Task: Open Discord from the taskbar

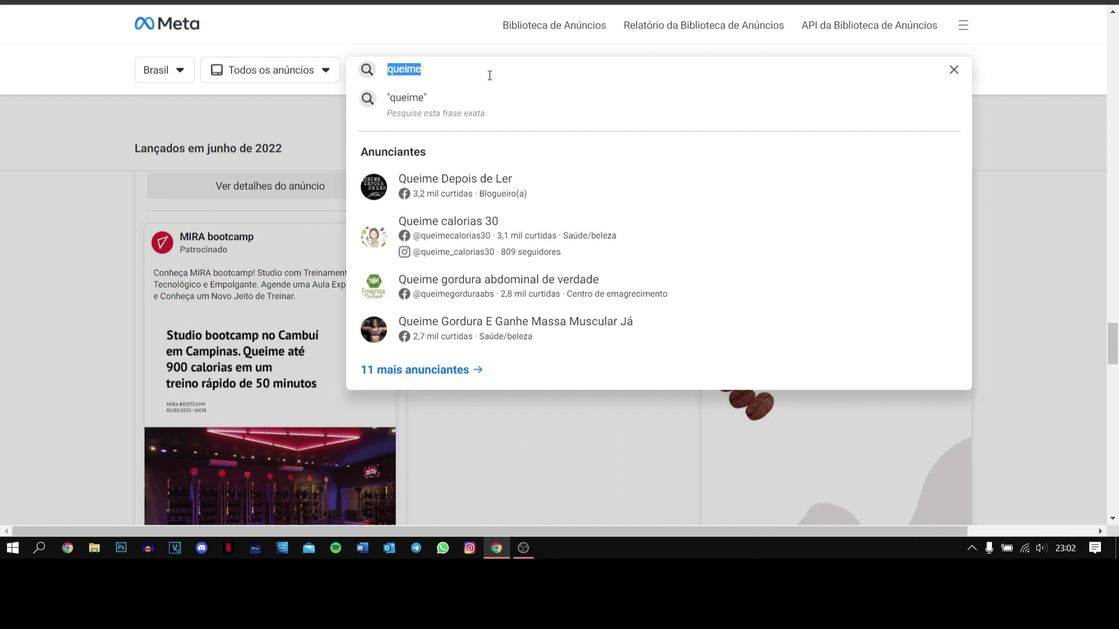Action: click(202, 548)
